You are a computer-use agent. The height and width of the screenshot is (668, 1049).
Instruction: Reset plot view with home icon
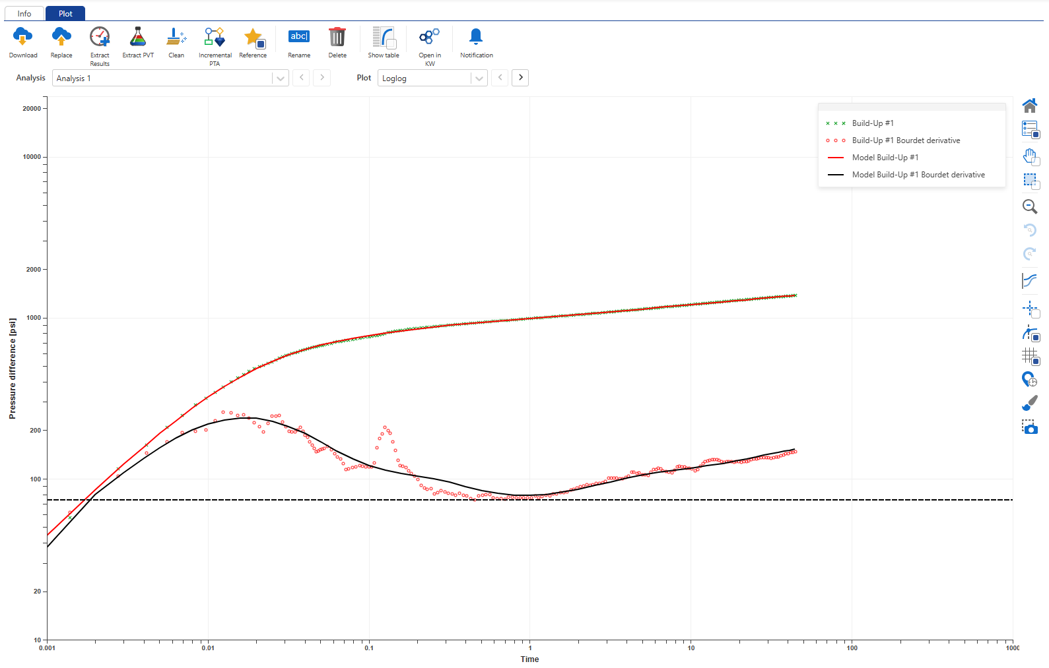point(1030,106)
